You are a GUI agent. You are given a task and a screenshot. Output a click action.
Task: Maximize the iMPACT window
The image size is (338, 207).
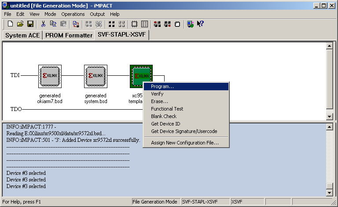324,6
